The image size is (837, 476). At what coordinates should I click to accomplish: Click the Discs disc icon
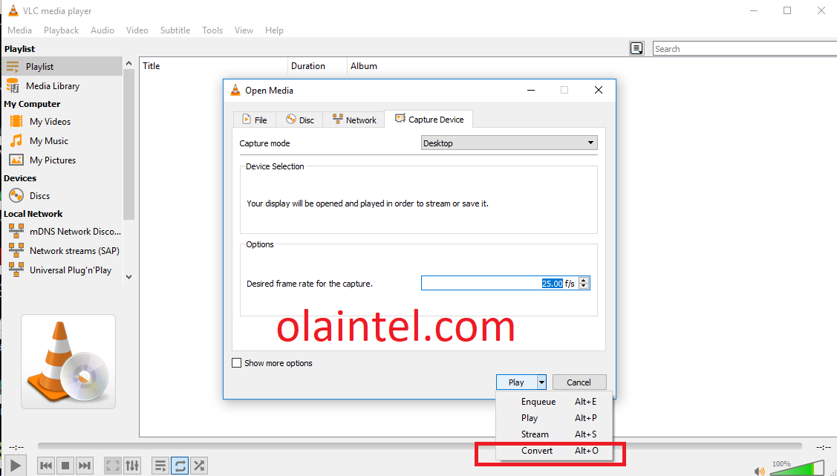click(16, 195)
